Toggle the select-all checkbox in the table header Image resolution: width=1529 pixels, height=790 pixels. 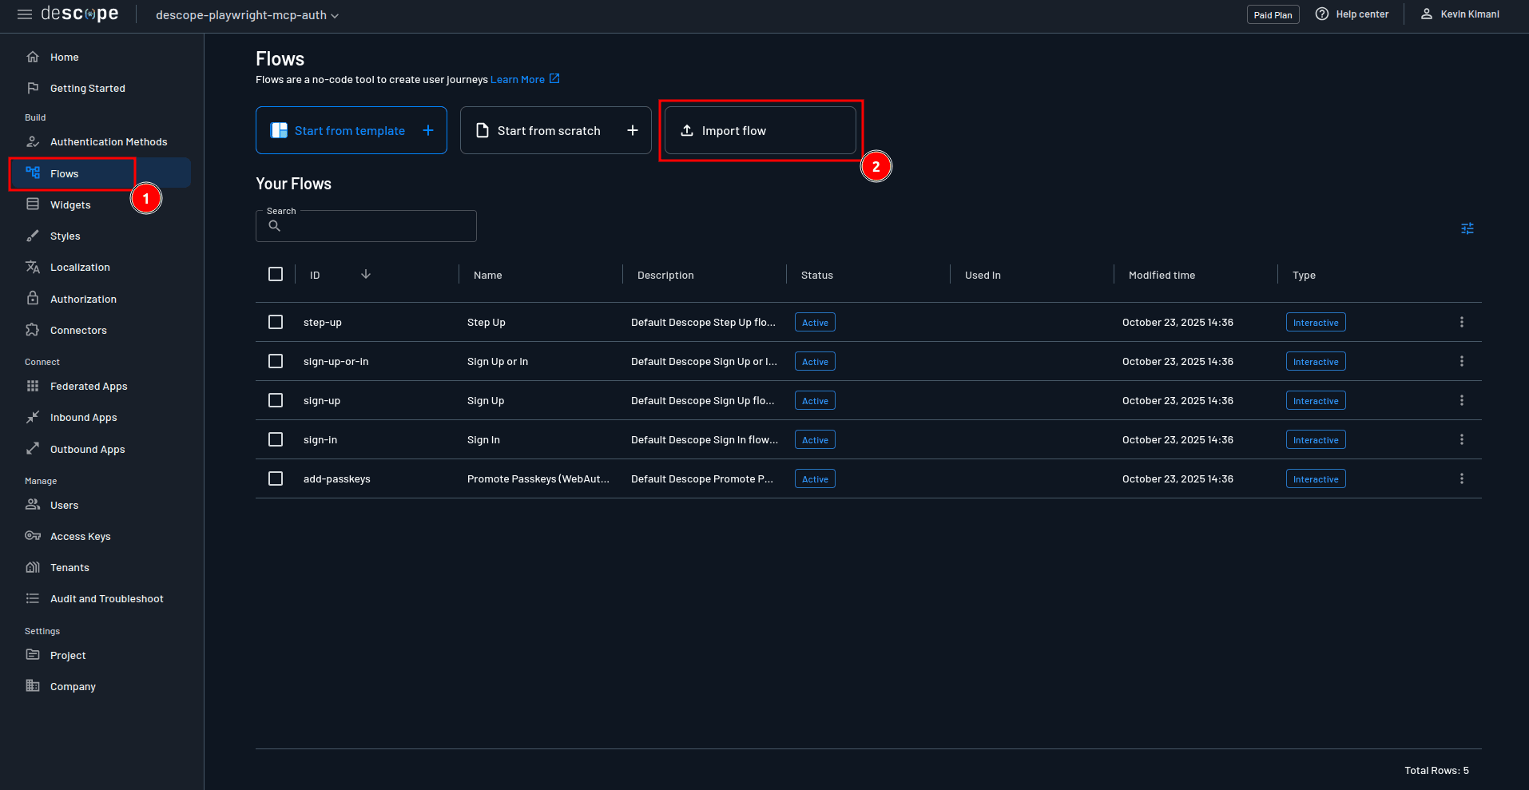tap(276, 274)
